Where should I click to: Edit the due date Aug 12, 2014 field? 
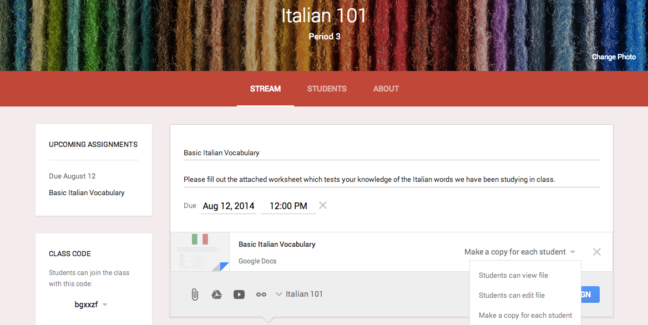(228, 206)
